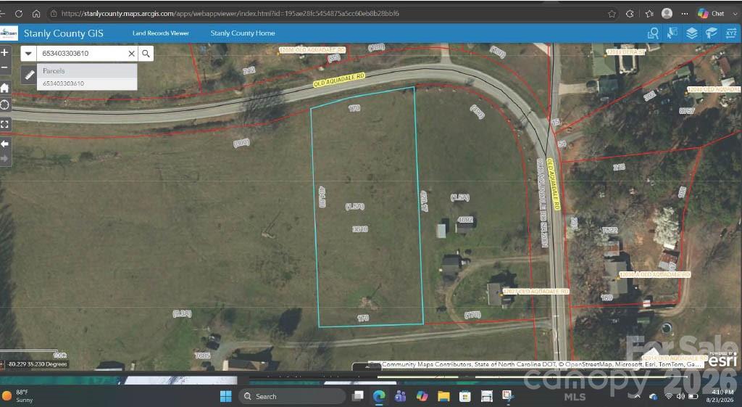Screen dimensions: 742x407
Task: Open the browser profile avatar
Action: click(667, 13)
